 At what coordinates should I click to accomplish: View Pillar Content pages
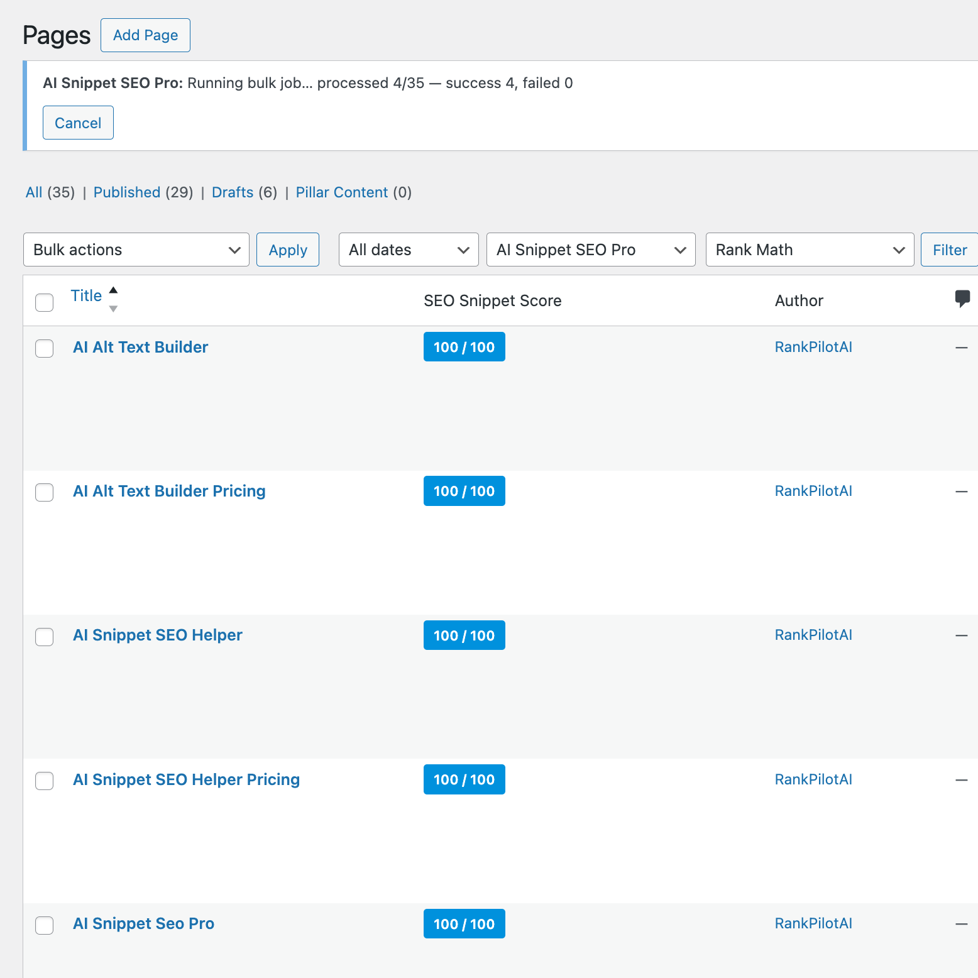coord(342,192)
